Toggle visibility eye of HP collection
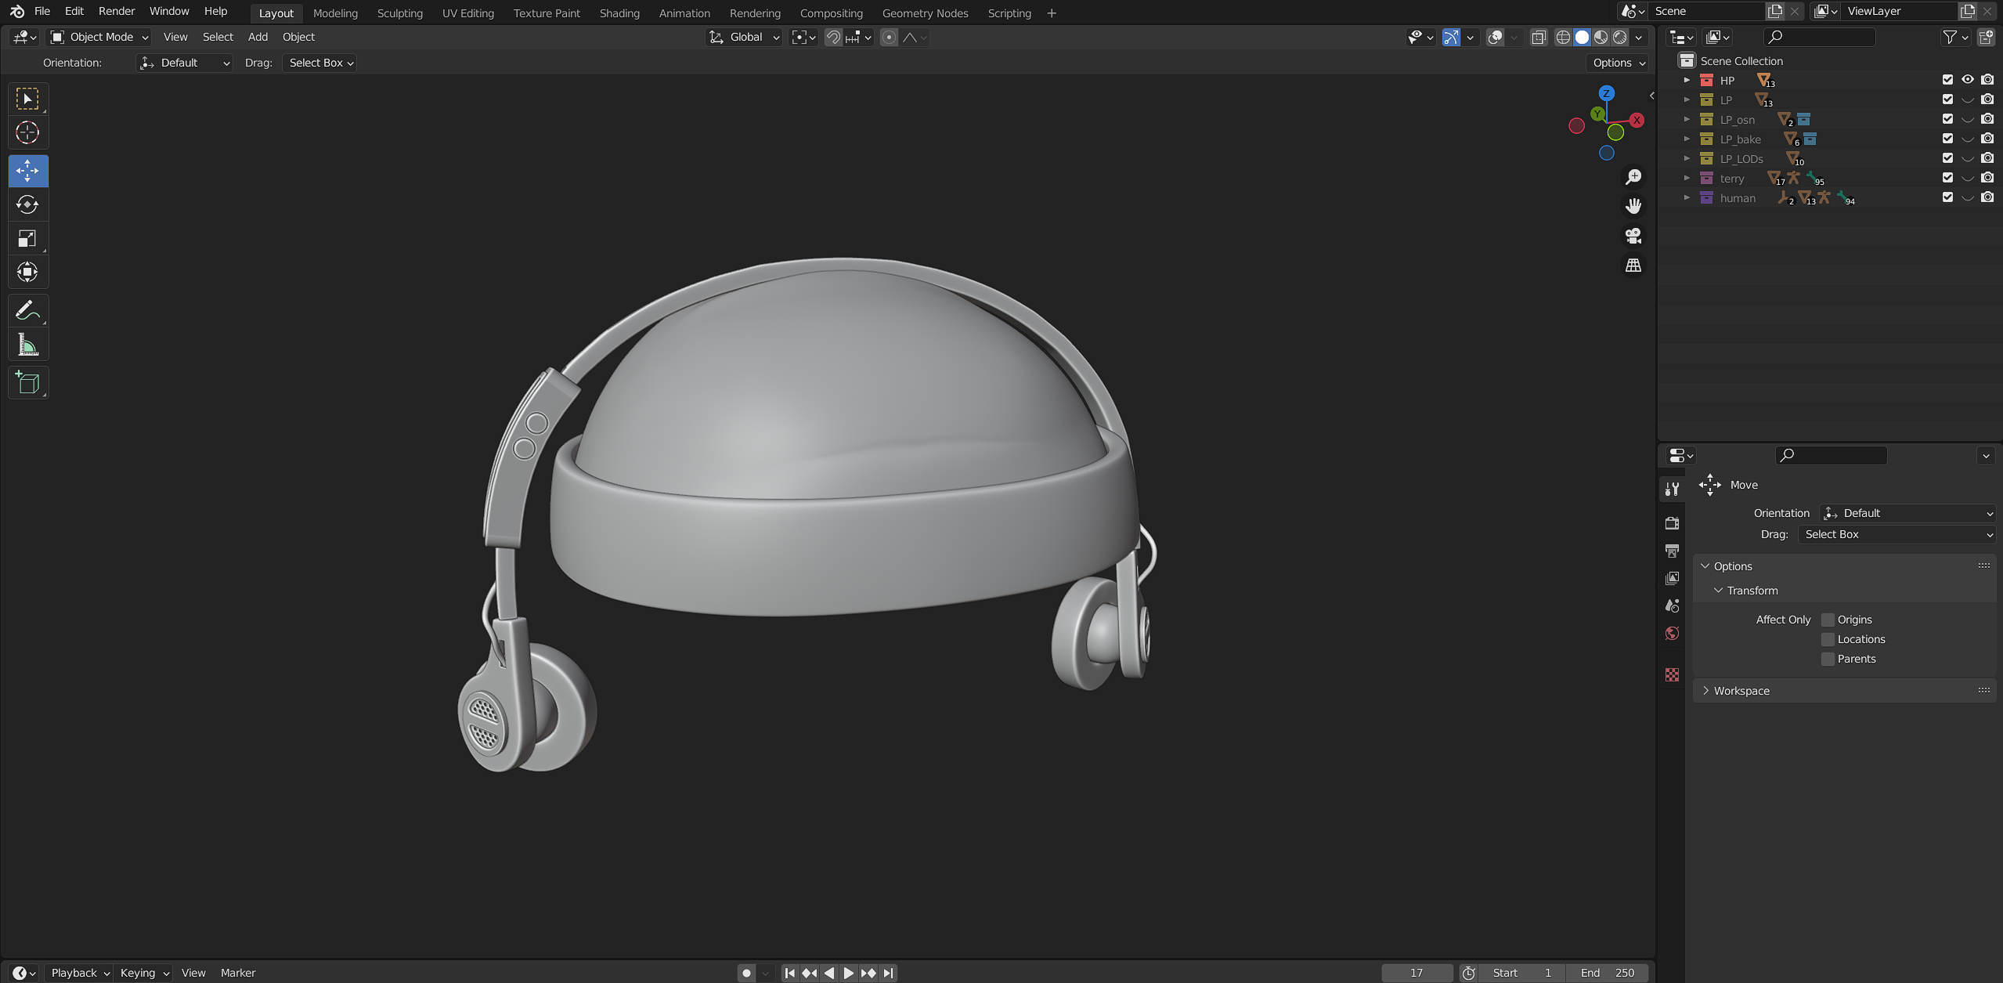The height and width of the screenshot is (983, 2003). [1967, 80]
